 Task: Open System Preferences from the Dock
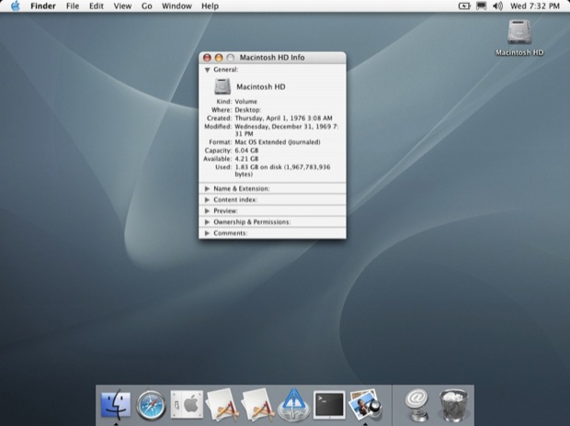point(187,404)
